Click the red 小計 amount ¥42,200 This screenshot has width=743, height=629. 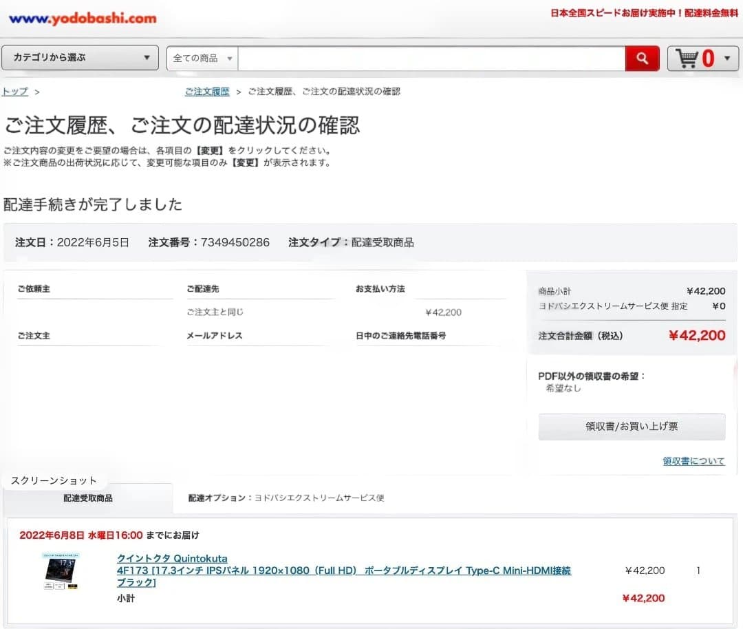pos(643,598)
